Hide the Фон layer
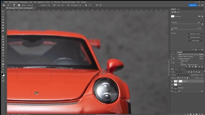205x115 pixels. tap(172, 91)
